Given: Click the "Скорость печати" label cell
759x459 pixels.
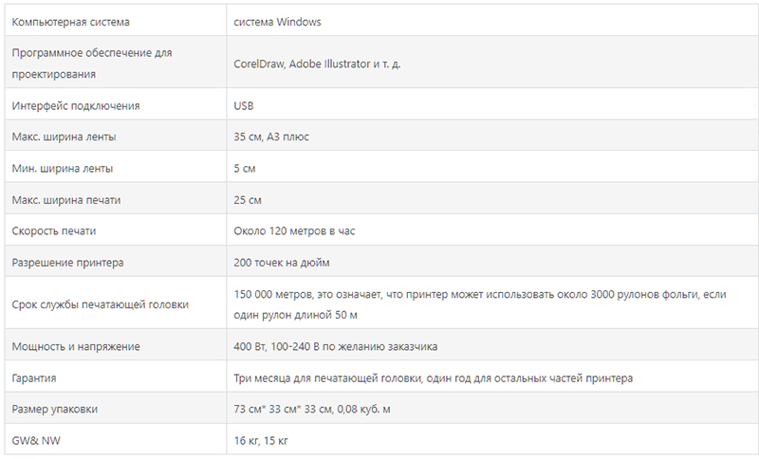Looking at the screenshot, I should pyautogui.click(x=54, y=230).
